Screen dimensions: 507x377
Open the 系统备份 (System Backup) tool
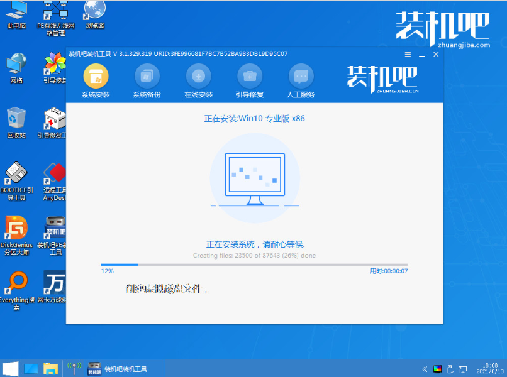click(x=147, y=80)
